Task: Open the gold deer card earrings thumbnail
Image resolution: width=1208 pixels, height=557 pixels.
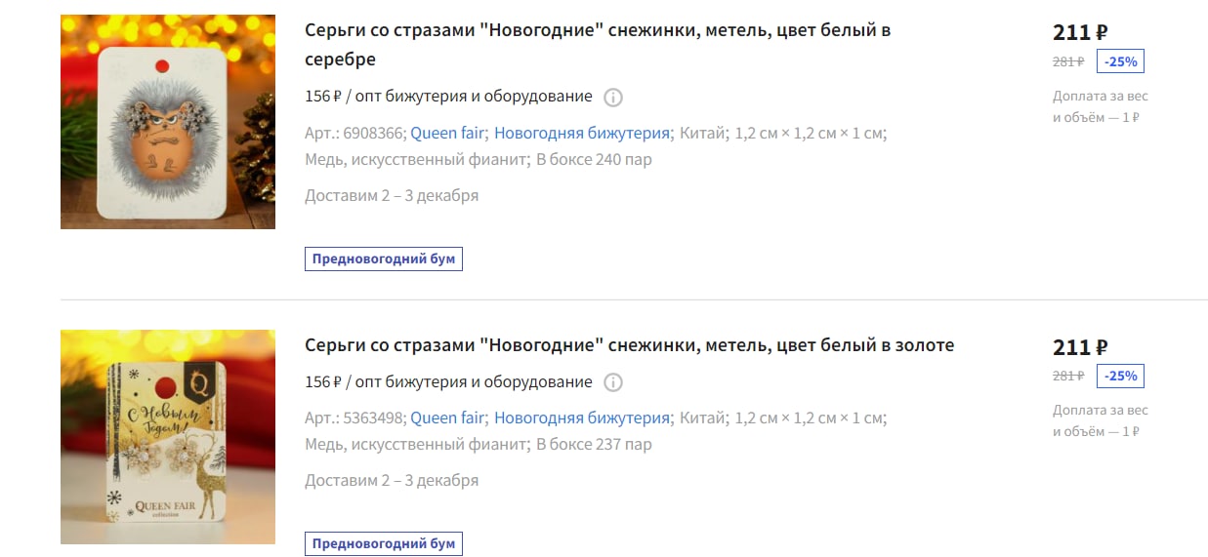Action: click(168, 437)
